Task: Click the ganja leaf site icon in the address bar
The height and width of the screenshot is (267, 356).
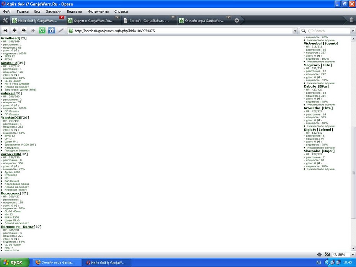Action: (71, 31)
